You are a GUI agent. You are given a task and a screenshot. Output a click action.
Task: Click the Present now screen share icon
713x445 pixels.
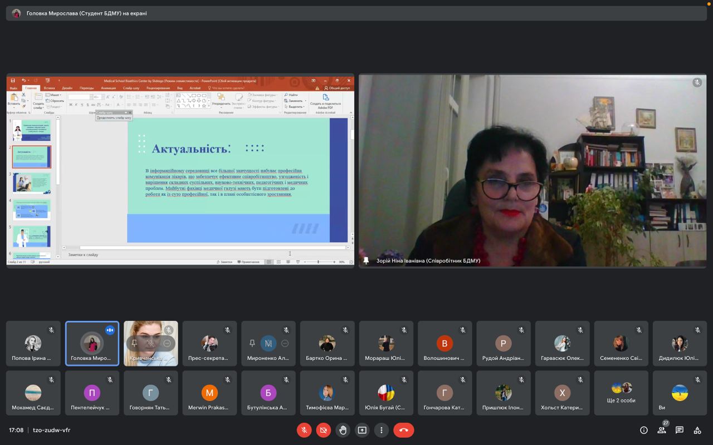362,430
